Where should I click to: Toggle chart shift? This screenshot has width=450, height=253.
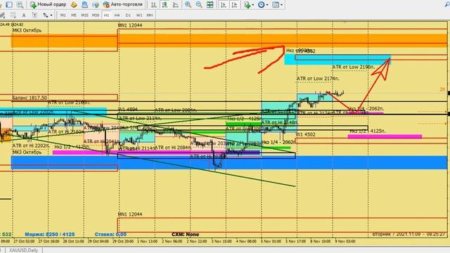234,5
